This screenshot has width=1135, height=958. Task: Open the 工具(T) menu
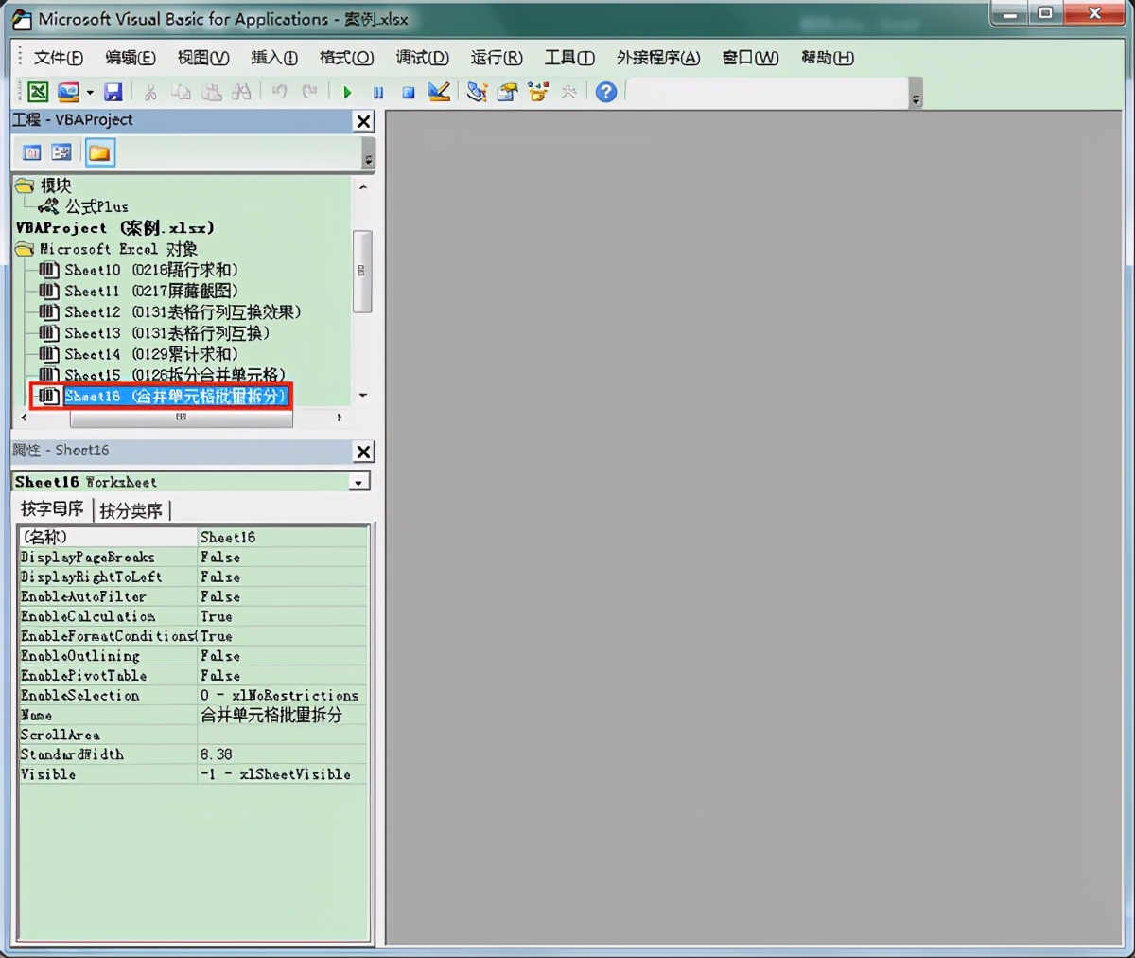[x=569, y=58]
